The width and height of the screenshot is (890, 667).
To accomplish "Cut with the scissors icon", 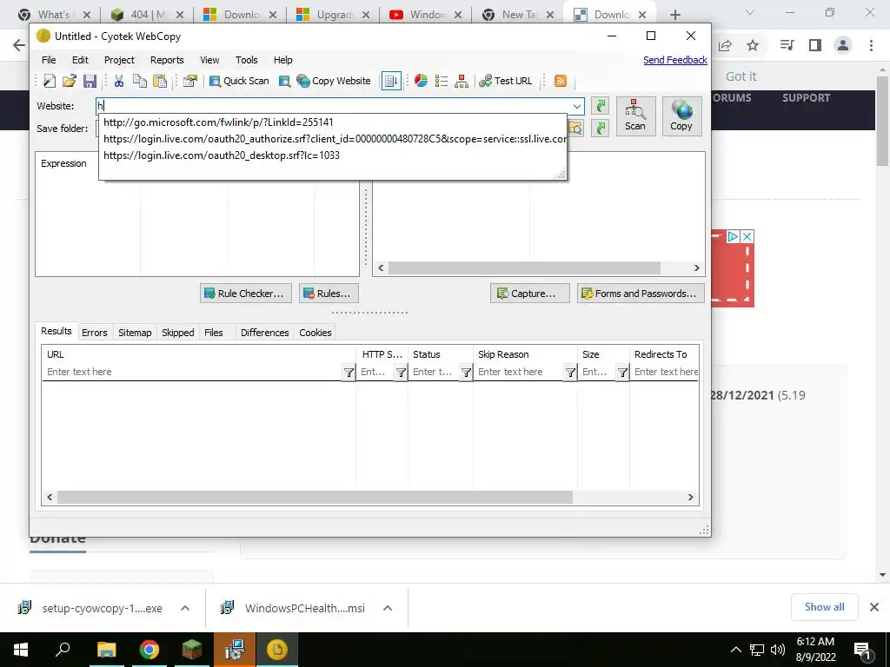I will (118, 81).
